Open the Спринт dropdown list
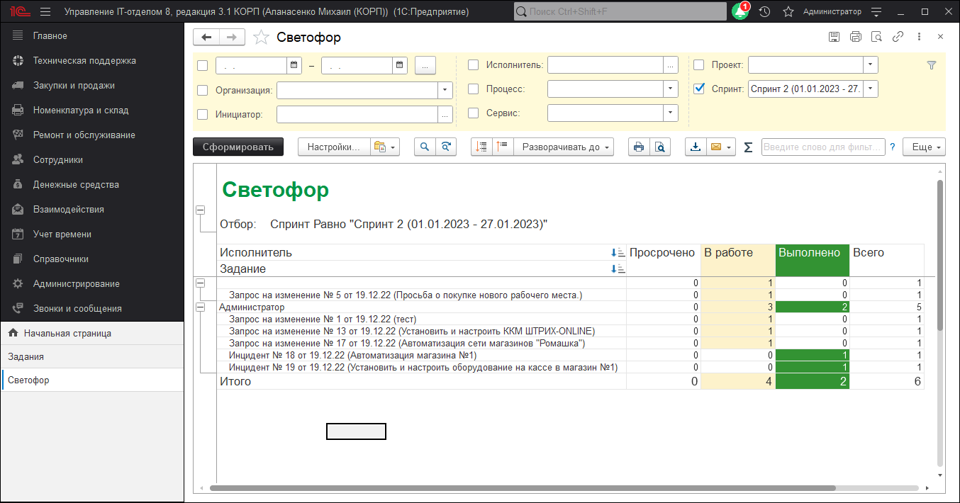This screenshot has height=503, width=960. click(870, 89)
